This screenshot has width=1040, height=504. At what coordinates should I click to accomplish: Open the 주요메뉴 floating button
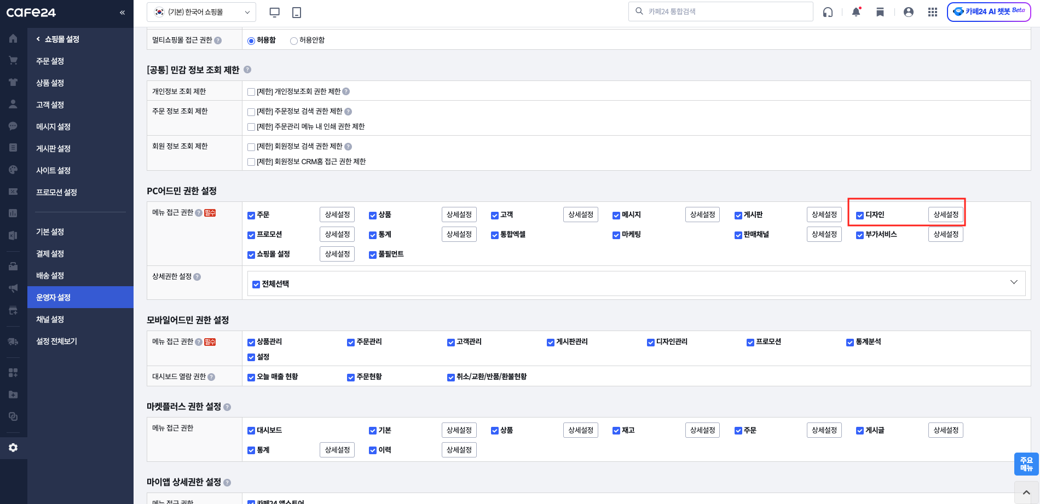click(x=1026, y=464)
